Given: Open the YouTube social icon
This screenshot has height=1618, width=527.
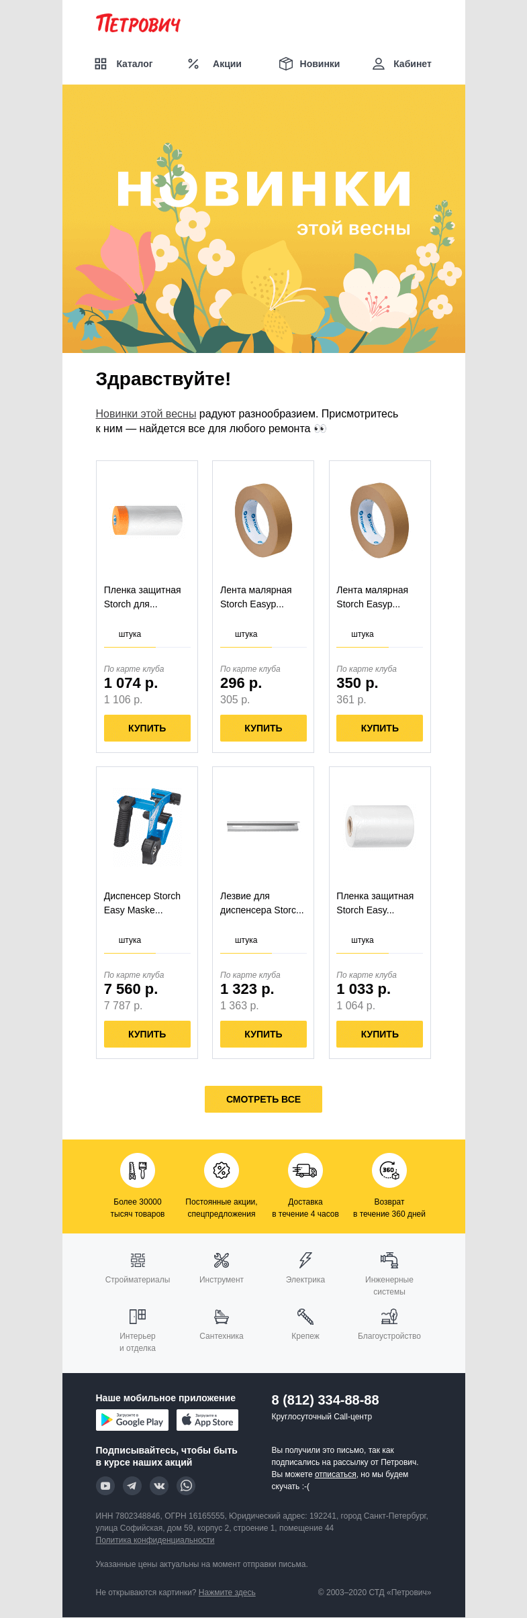Looking at the screenshot, I should (105, 1486).
